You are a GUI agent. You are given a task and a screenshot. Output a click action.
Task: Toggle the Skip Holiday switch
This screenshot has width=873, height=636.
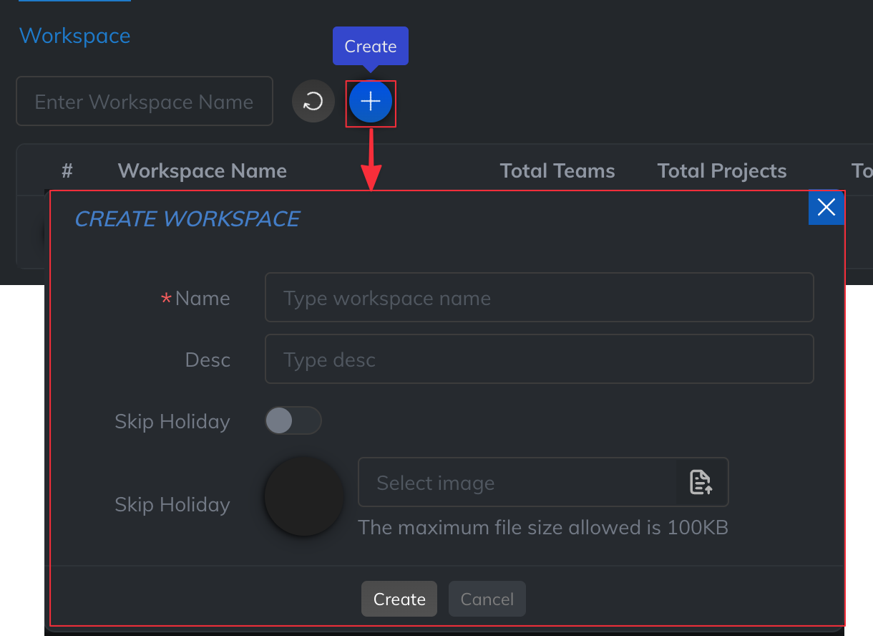(x=293, y=421)
